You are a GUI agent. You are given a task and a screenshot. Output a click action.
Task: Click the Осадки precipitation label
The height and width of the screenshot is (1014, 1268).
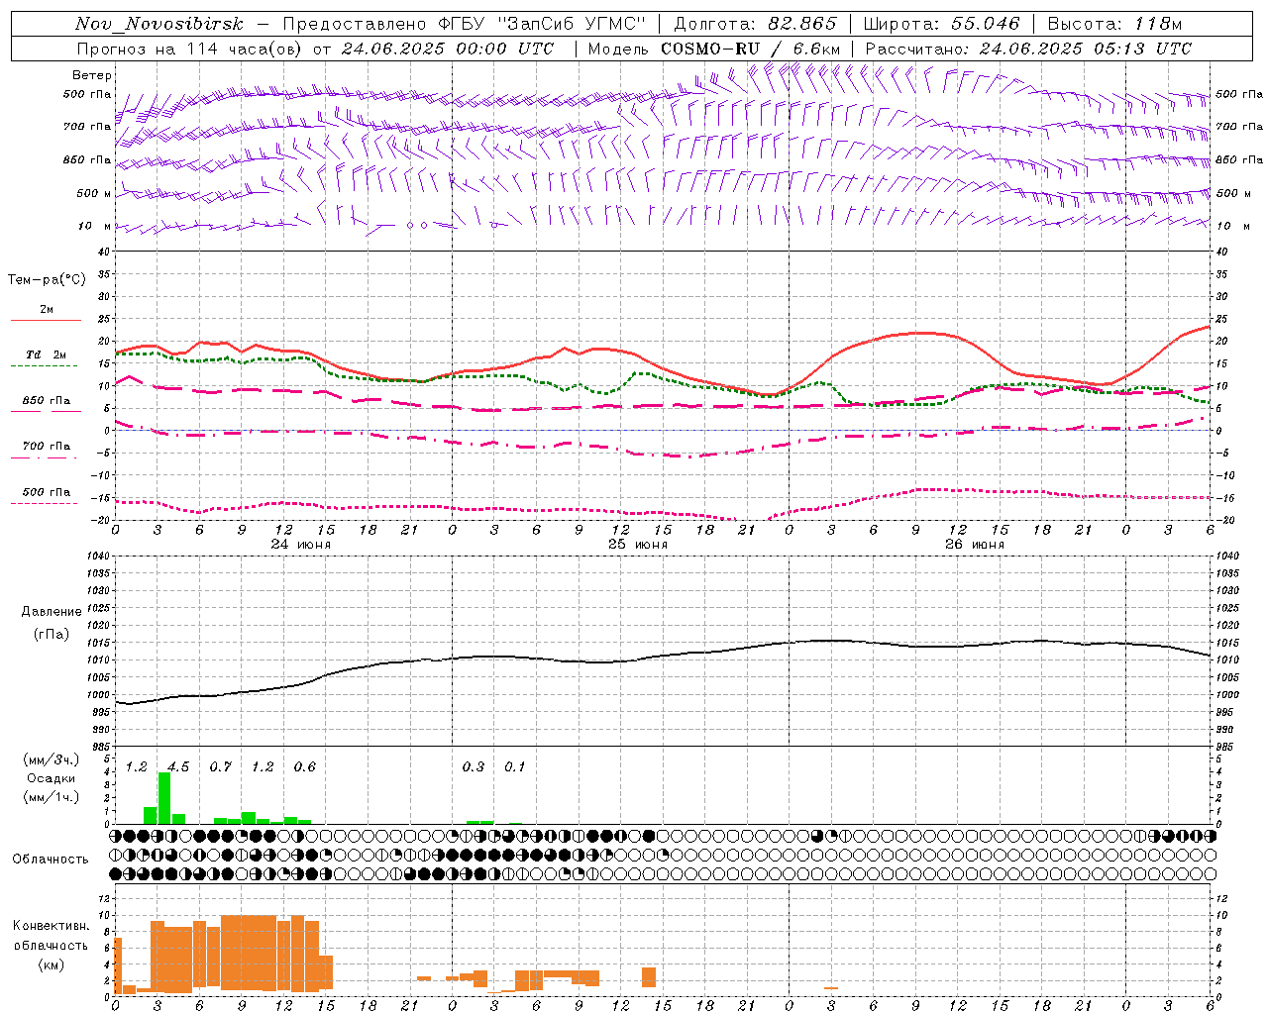51,778
